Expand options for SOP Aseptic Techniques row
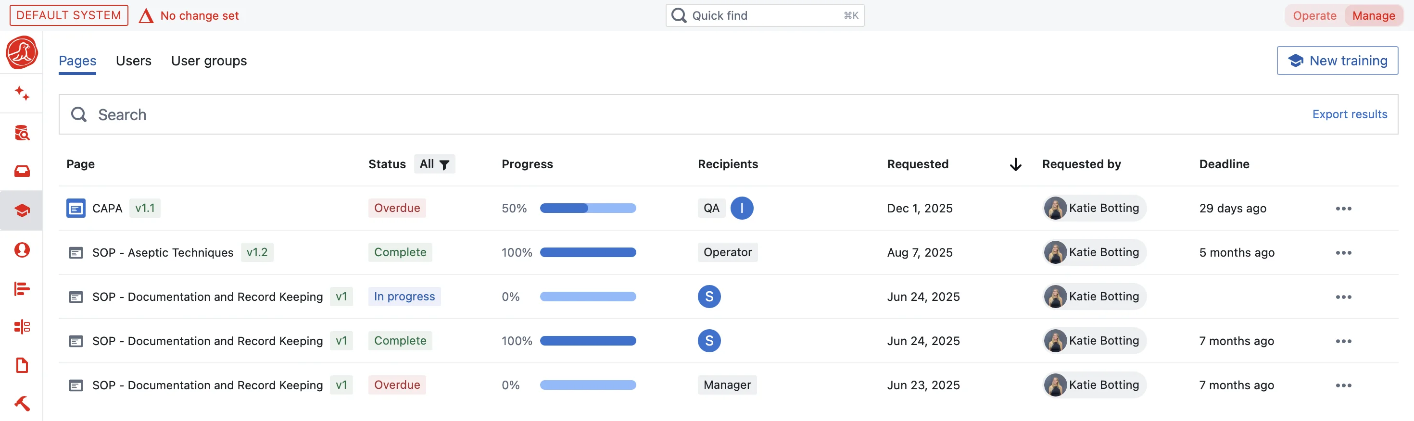The width and height of the screenshot is (1414, 421). click(x=1343, y=253)
